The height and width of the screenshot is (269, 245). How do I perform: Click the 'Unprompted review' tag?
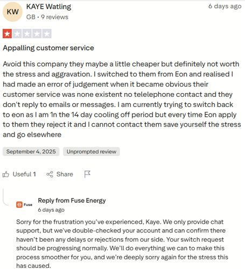tap(92, 152)
